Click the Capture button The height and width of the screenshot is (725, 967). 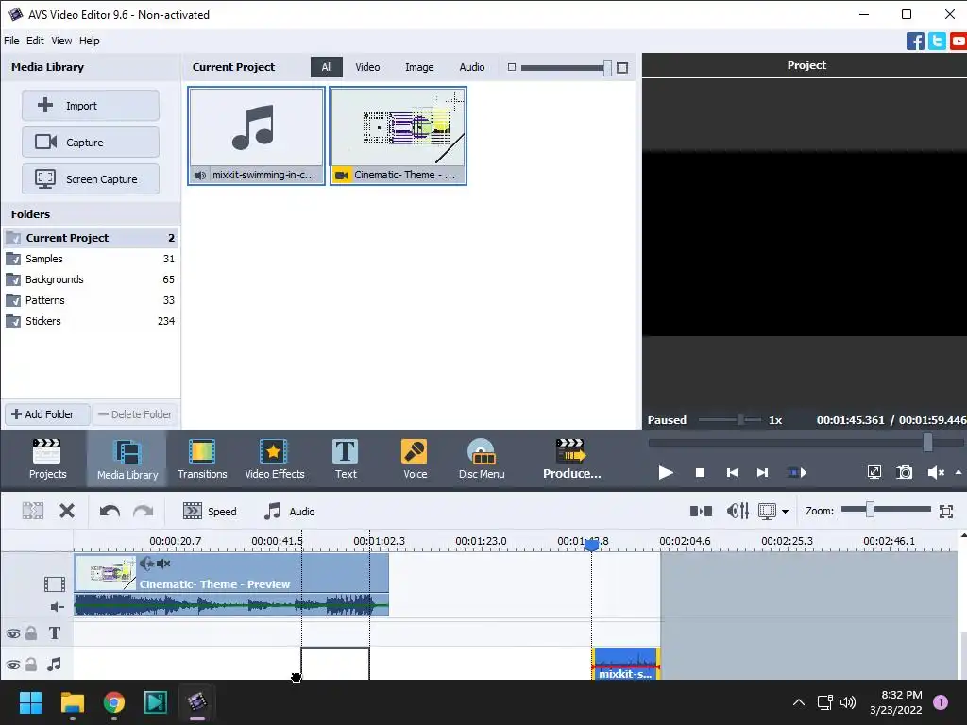90,143
